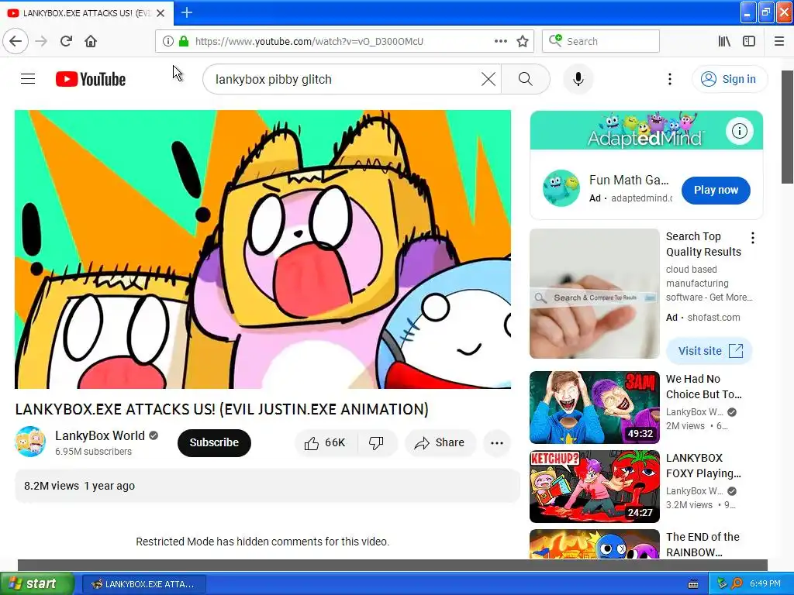Viewport: 794px width, 595px height.
Task: Click the Search Top Quality Results title
Action: 703,244
